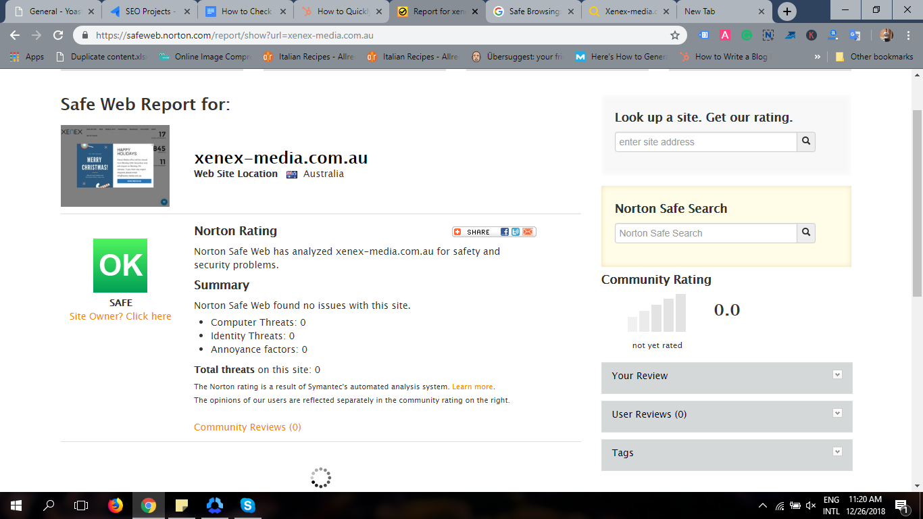
Task: Click the Share button label
Action: click(x=477, y=232)
